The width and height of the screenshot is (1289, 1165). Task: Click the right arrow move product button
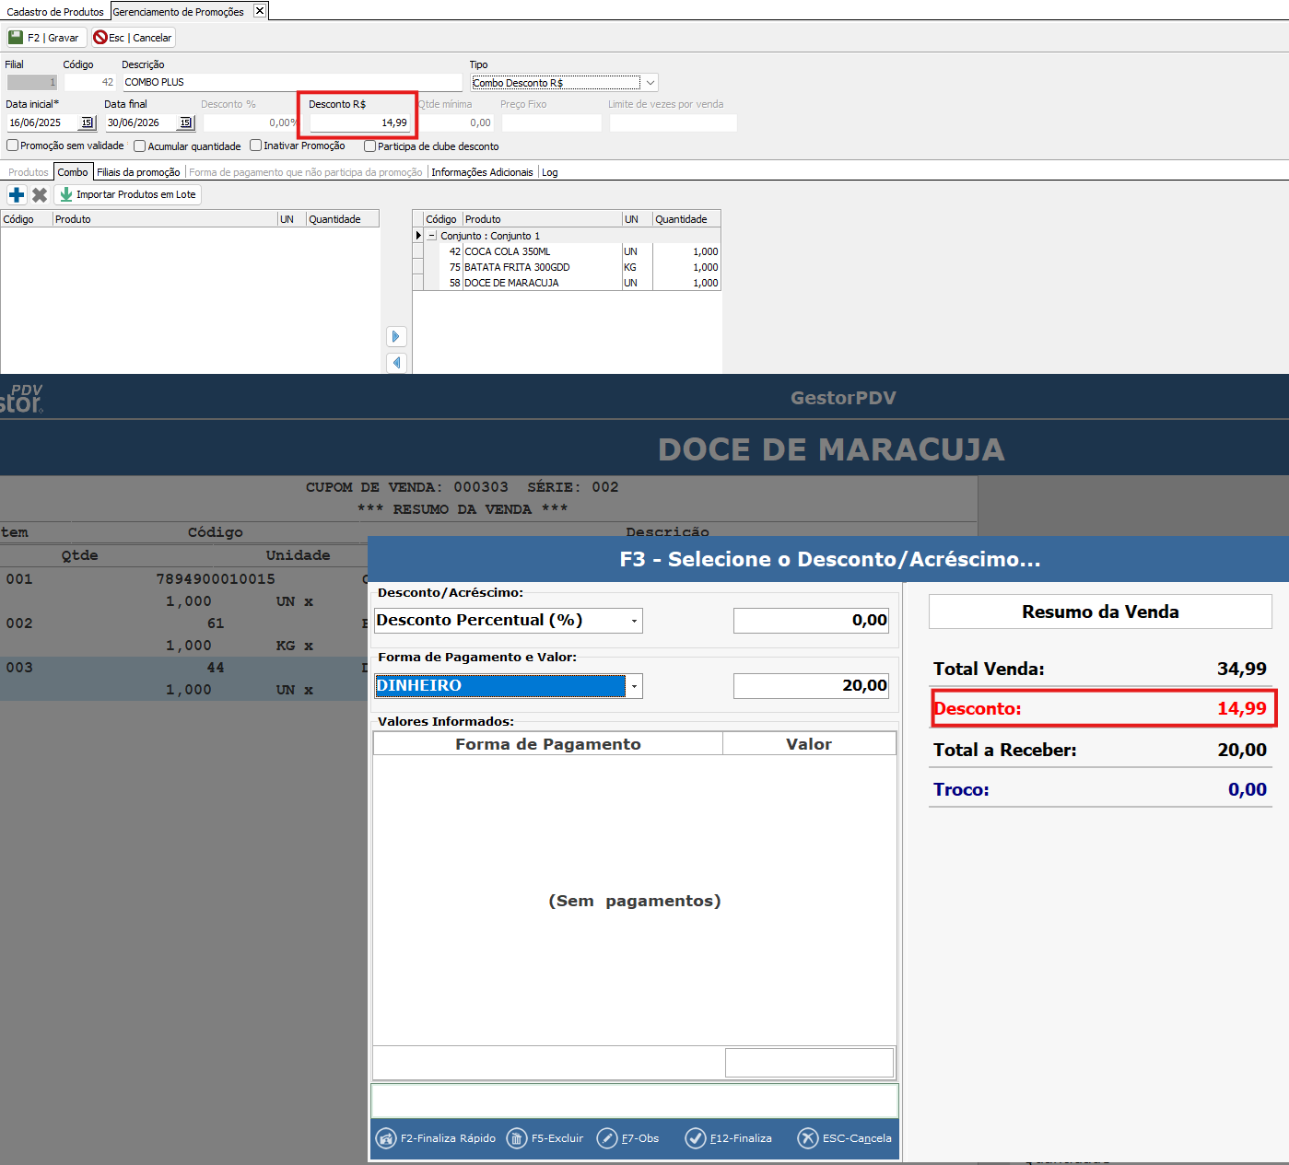(396, 336)
